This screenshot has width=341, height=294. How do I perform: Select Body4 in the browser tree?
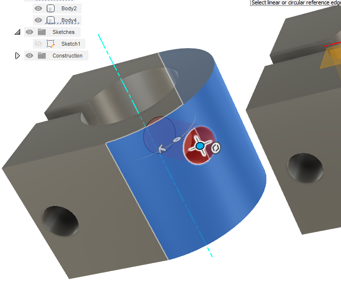(69, 20)
